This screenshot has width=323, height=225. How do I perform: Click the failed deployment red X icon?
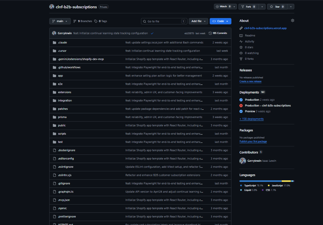[x=241, y=106]
